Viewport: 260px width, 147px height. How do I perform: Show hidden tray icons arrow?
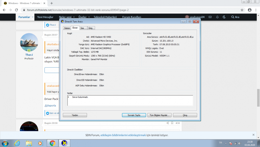[226, 143]
